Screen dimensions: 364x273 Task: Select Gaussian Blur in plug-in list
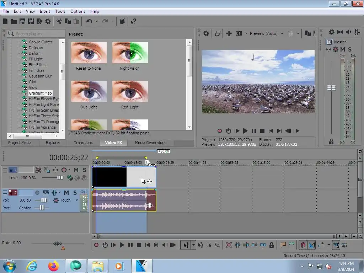pyautogui.click(x=40, y=76)
